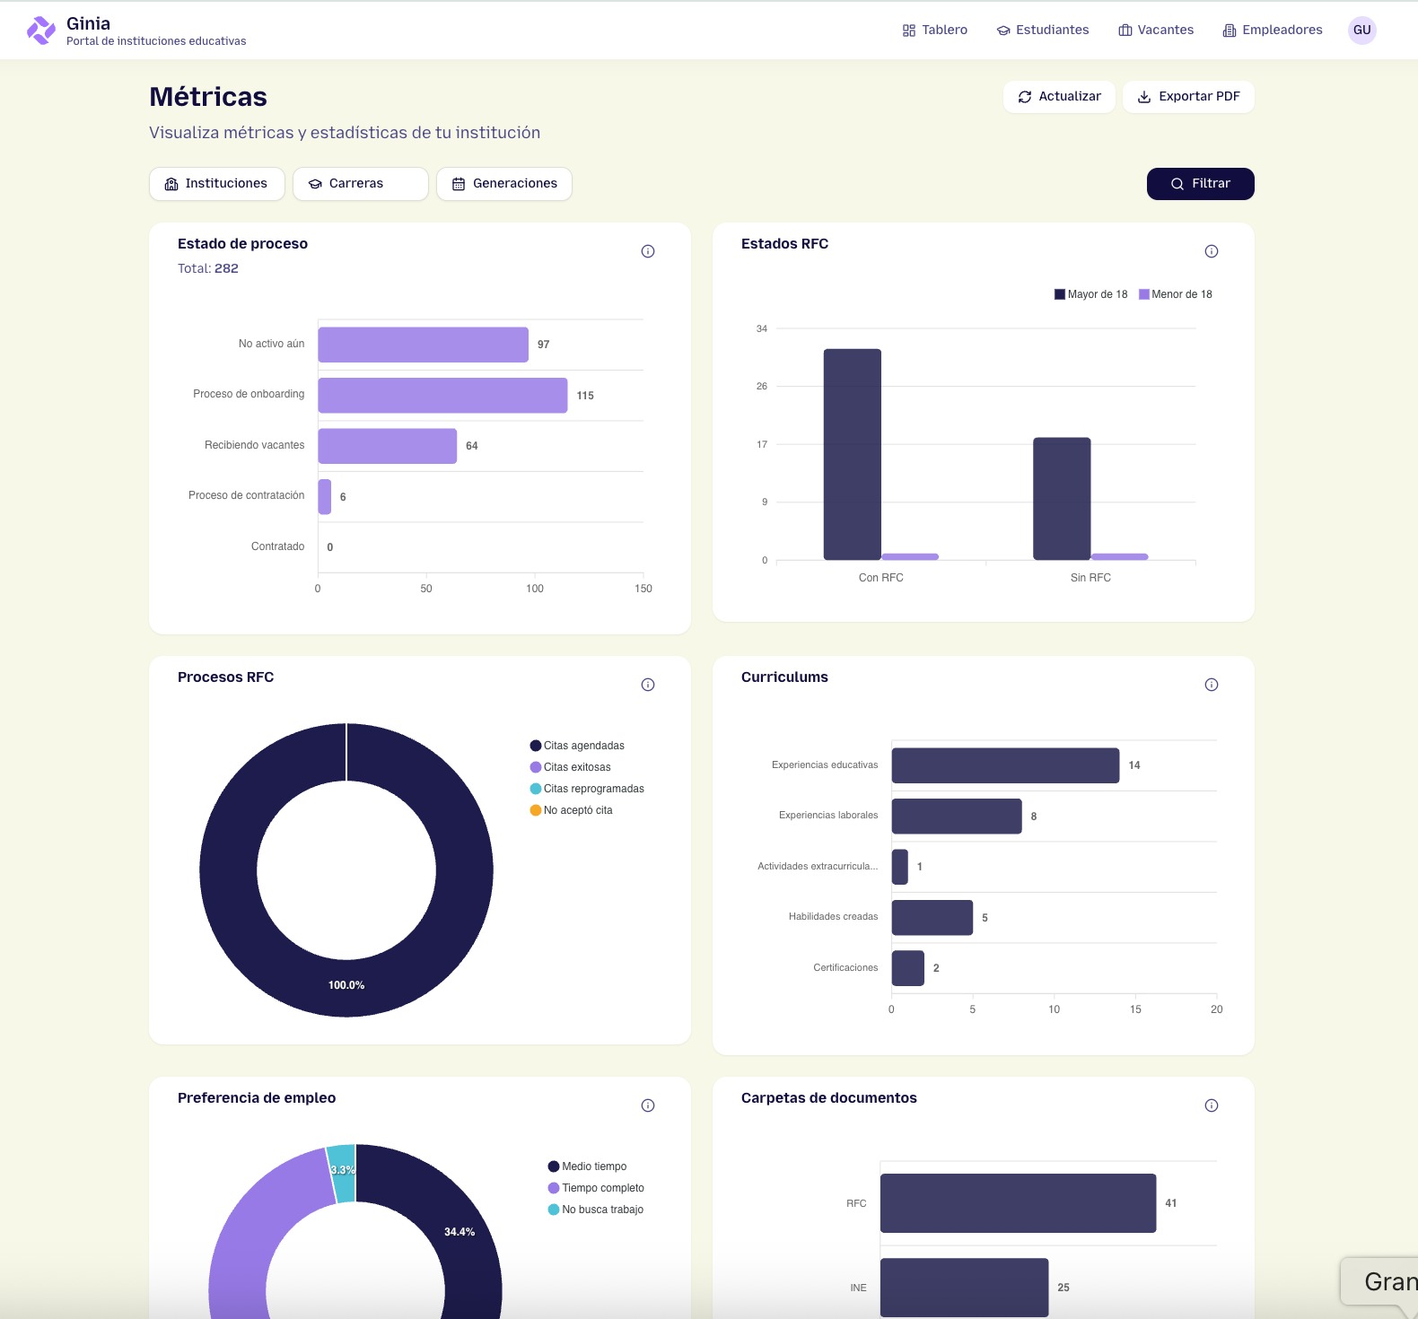Toggle Citas reprogramadas legend entry
The image size is (1418, 1319).
(587, 789)
